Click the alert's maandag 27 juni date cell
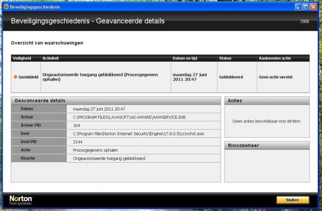This screenshot has height=211, width=322. pos(194,77)
